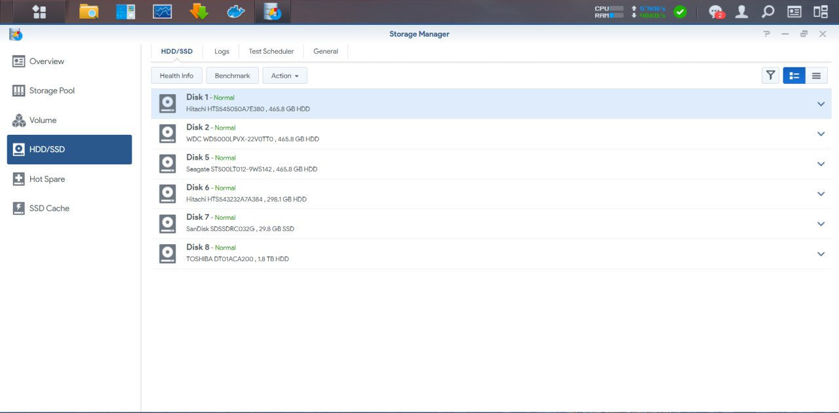Switch to compact list view
The image size is (839, 413).
click(816, 76)
